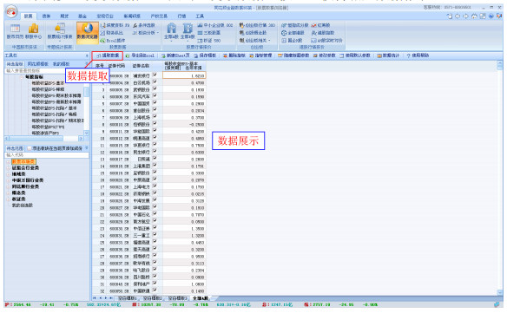
Task: Expand the 同花顺行业类 tree node
Action: click(8, 186)
